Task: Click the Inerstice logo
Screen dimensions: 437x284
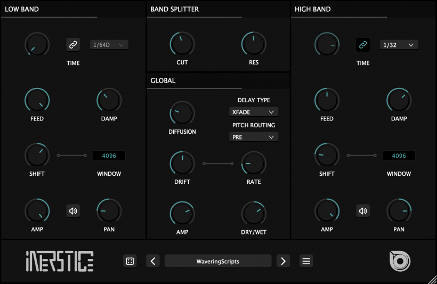Action: point(60,261)
